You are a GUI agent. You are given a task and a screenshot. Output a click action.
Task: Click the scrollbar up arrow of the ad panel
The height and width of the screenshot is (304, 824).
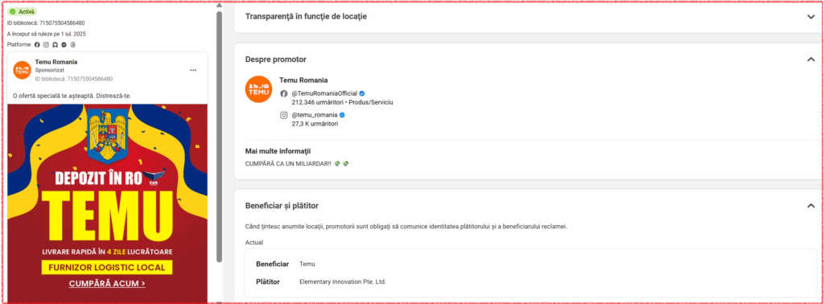[x=219, y=6]
